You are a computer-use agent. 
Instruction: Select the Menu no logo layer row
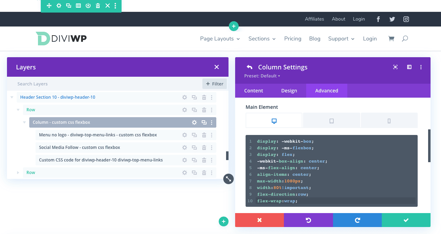click(126, 135)
